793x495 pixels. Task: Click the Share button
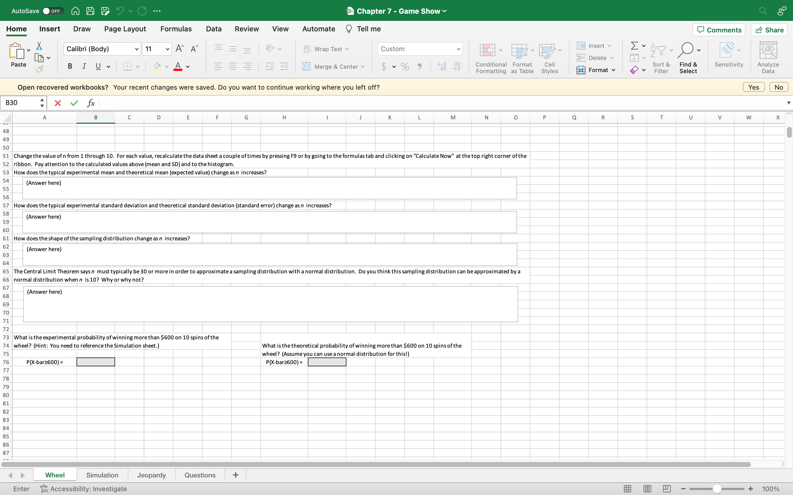tap(769, 30)
